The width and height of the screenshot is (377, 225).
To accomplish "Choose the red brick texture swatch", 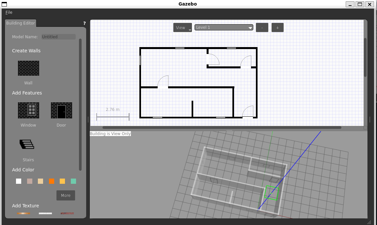I will coord(67,213).
